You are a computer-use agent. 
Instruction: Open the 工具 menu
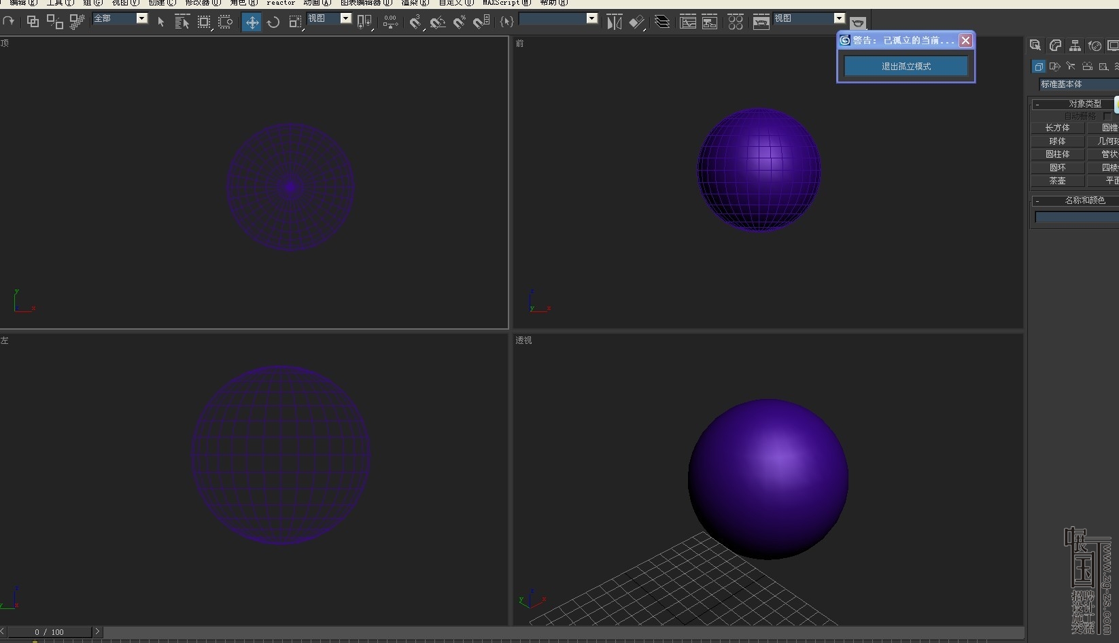point(60,3)
